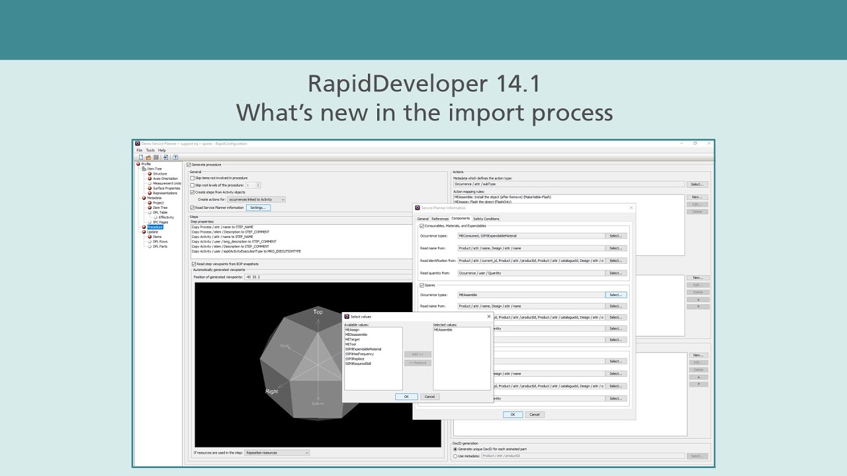Viewport: 847px width, 476px height.
Task: Close the Select values dialog
Action: [489, 317]
